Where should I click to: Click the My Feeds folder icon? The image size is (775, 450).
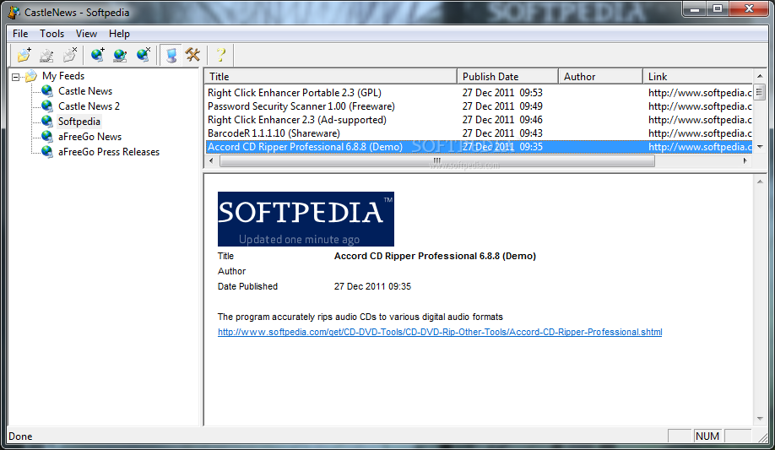[x=31, y=76]
